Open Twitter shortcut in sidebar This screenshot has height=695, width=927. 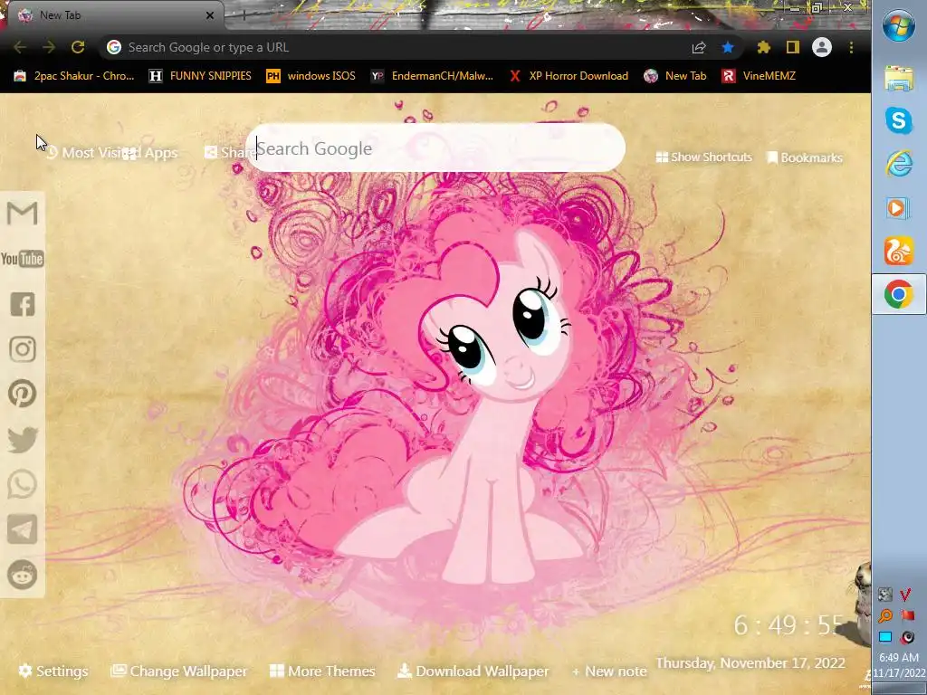(x=23, y=440)
